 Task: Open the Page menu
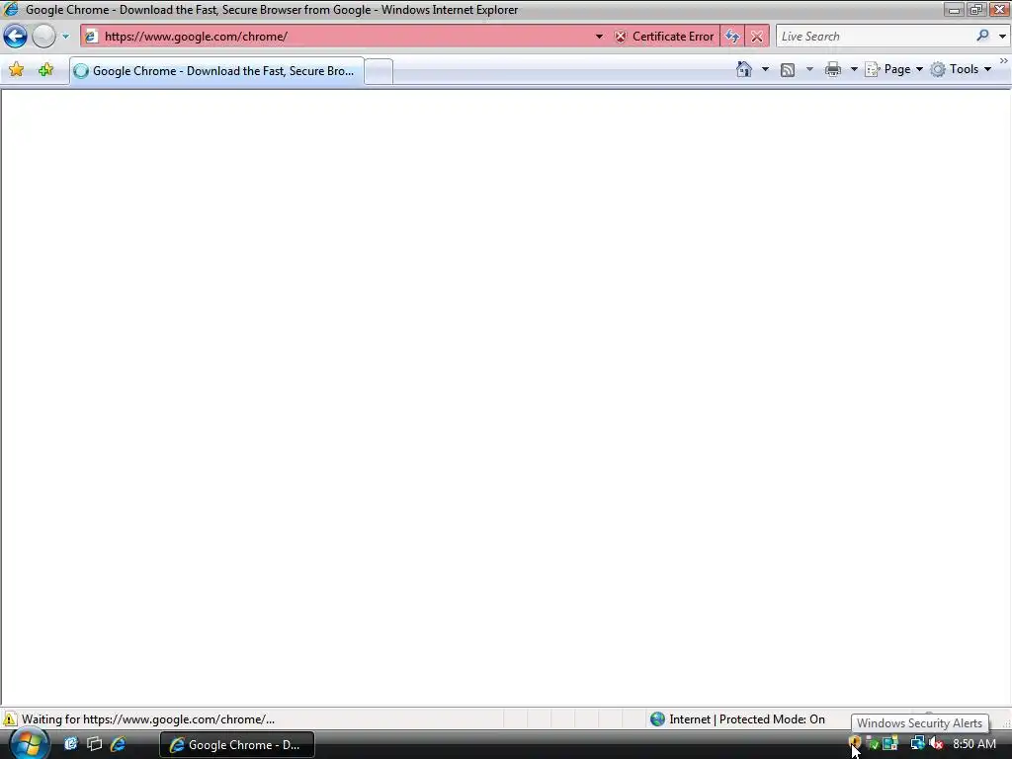(893, 69)
